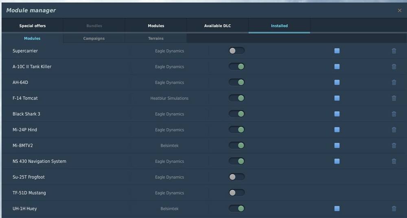Turn off the Mi-24P Hind switch
This screenshot has width=407, height=218.
pyautogui.click(x=237, y=130)
